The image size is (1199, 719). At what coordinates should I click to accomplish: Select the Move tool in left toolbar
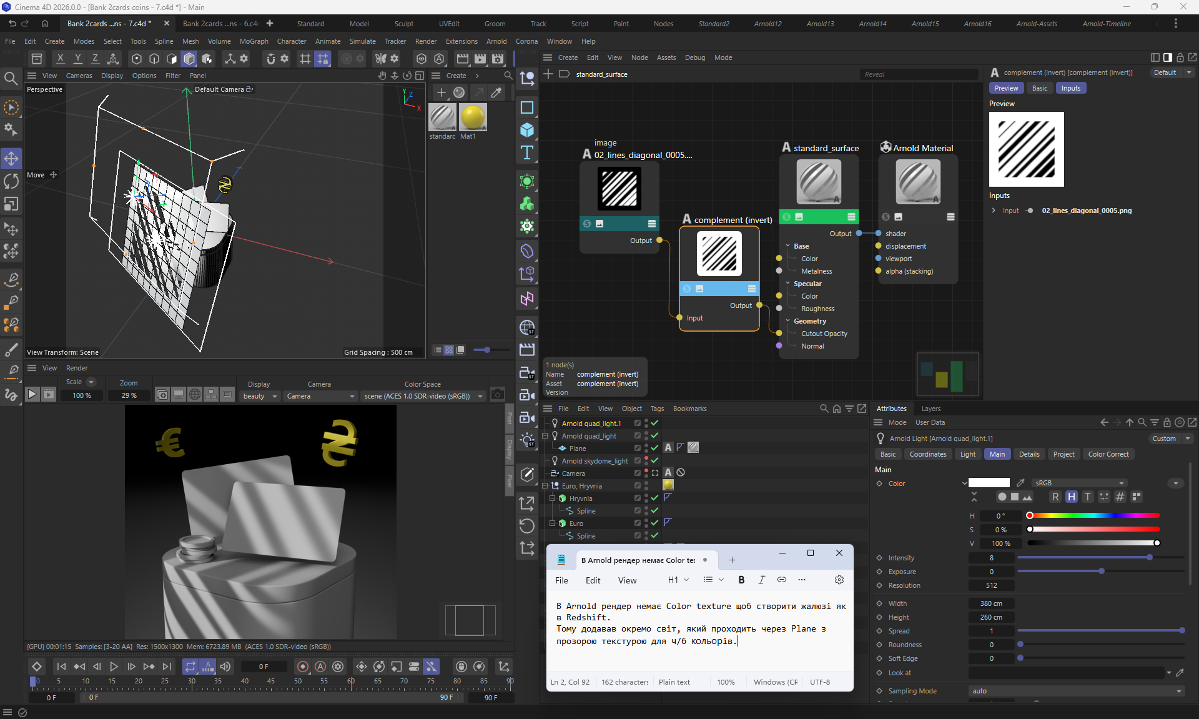click(11, 159)
